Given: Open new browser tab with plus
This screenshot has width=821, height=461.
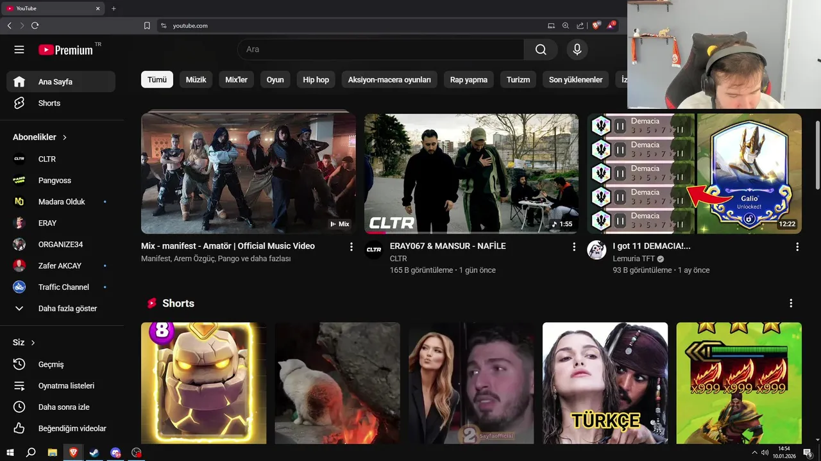Looking at the screenshot, I should point(114,8).
